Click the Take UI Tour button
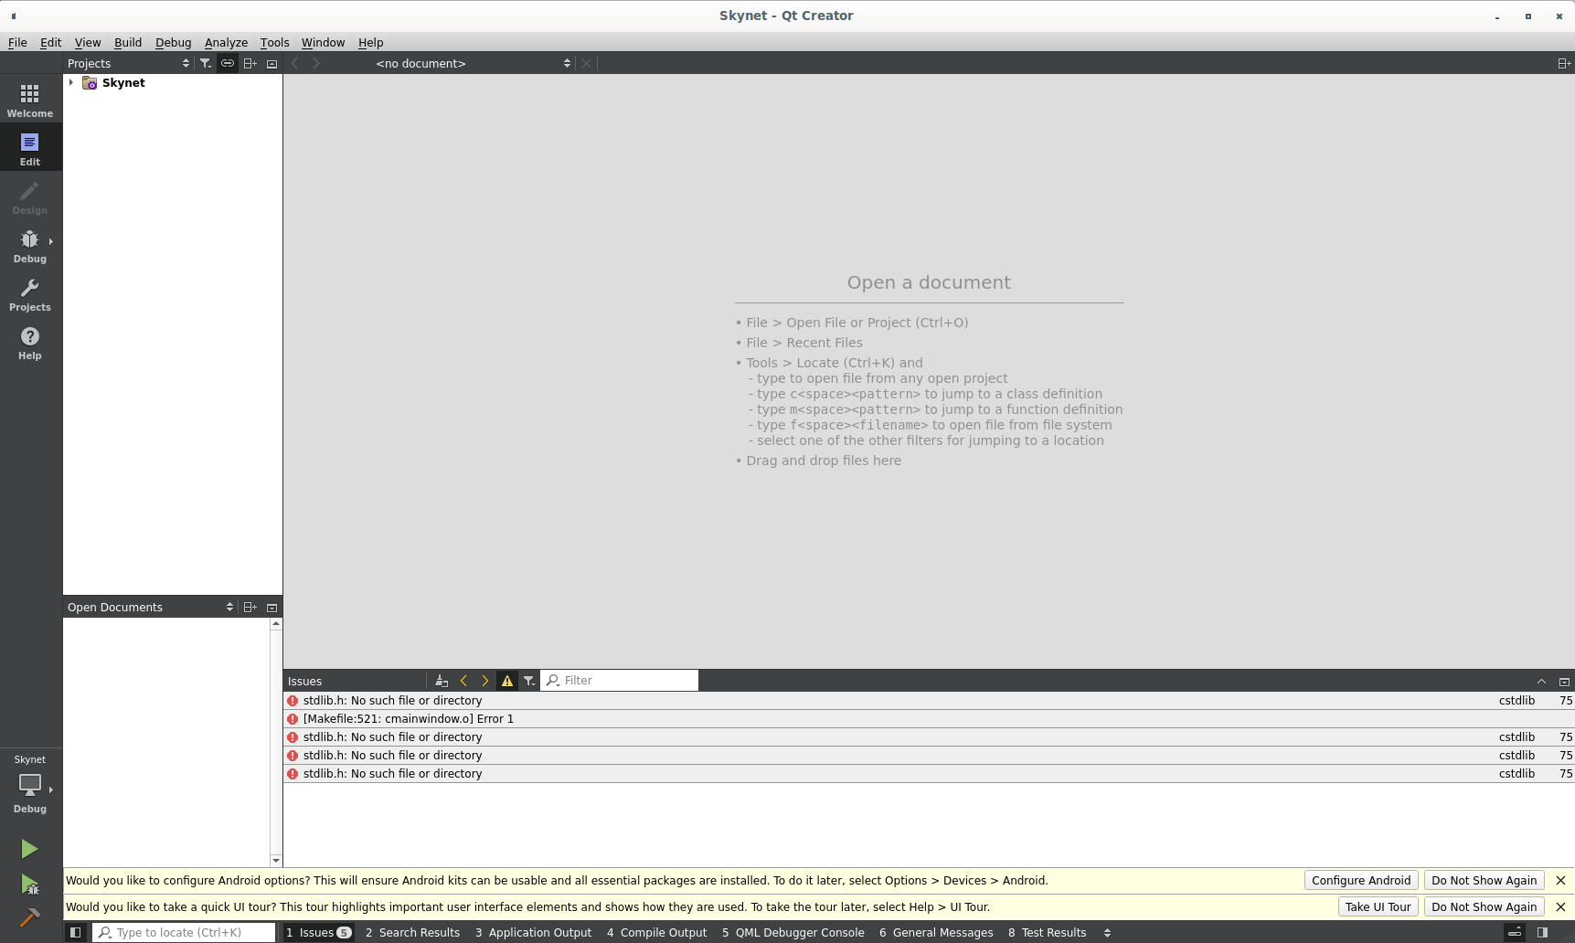Screen dimensions: 1575x943 [1378, 906]
